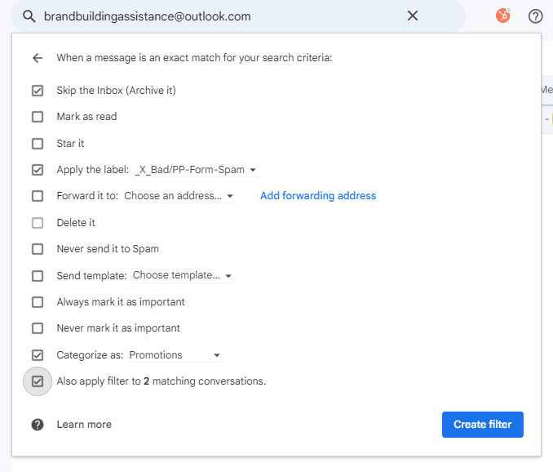Change the Promotions category dropdown
Image resolution: width=553 pixels, height=472 pixels.
point(175,355)
